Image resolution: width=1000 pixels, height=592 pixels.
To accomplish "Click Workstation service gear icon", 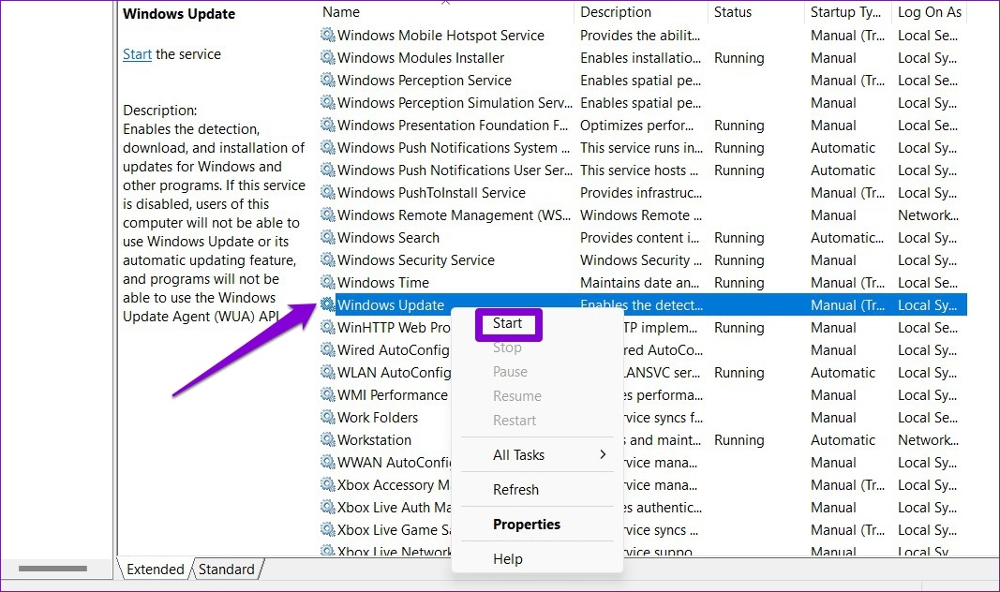I will click(x=328, y=439).
